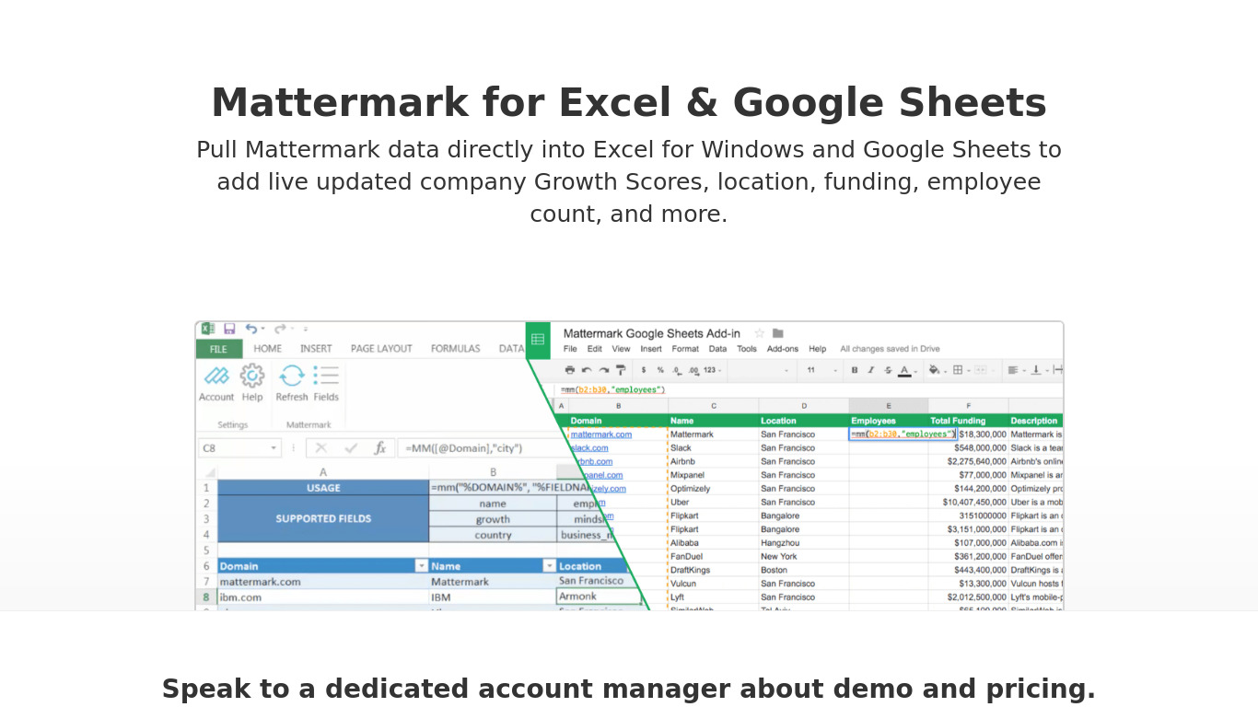Toggle italic in Sheets toolbar
This screenshot has height=707, width=1258.
pyautogui.click(x=871, y=370)
